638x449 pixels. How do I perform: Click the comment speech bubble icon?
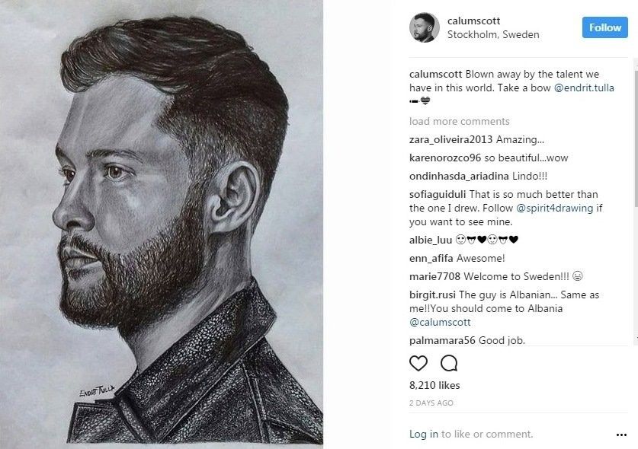click(449, 362)
